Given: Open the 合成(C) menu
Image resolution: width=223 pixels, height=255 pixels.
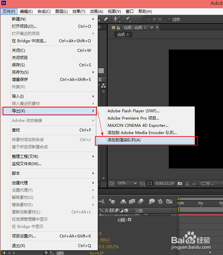Looking at the screenshot, I should [x=44, y=12].
